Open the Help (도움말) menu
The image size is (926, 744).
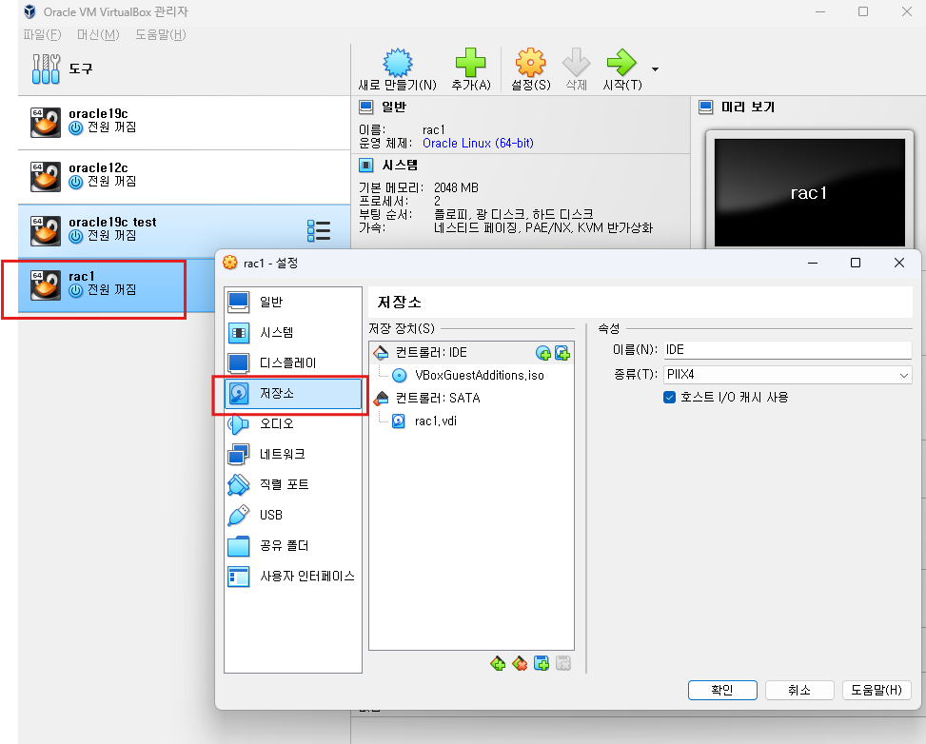pos(161,35)
